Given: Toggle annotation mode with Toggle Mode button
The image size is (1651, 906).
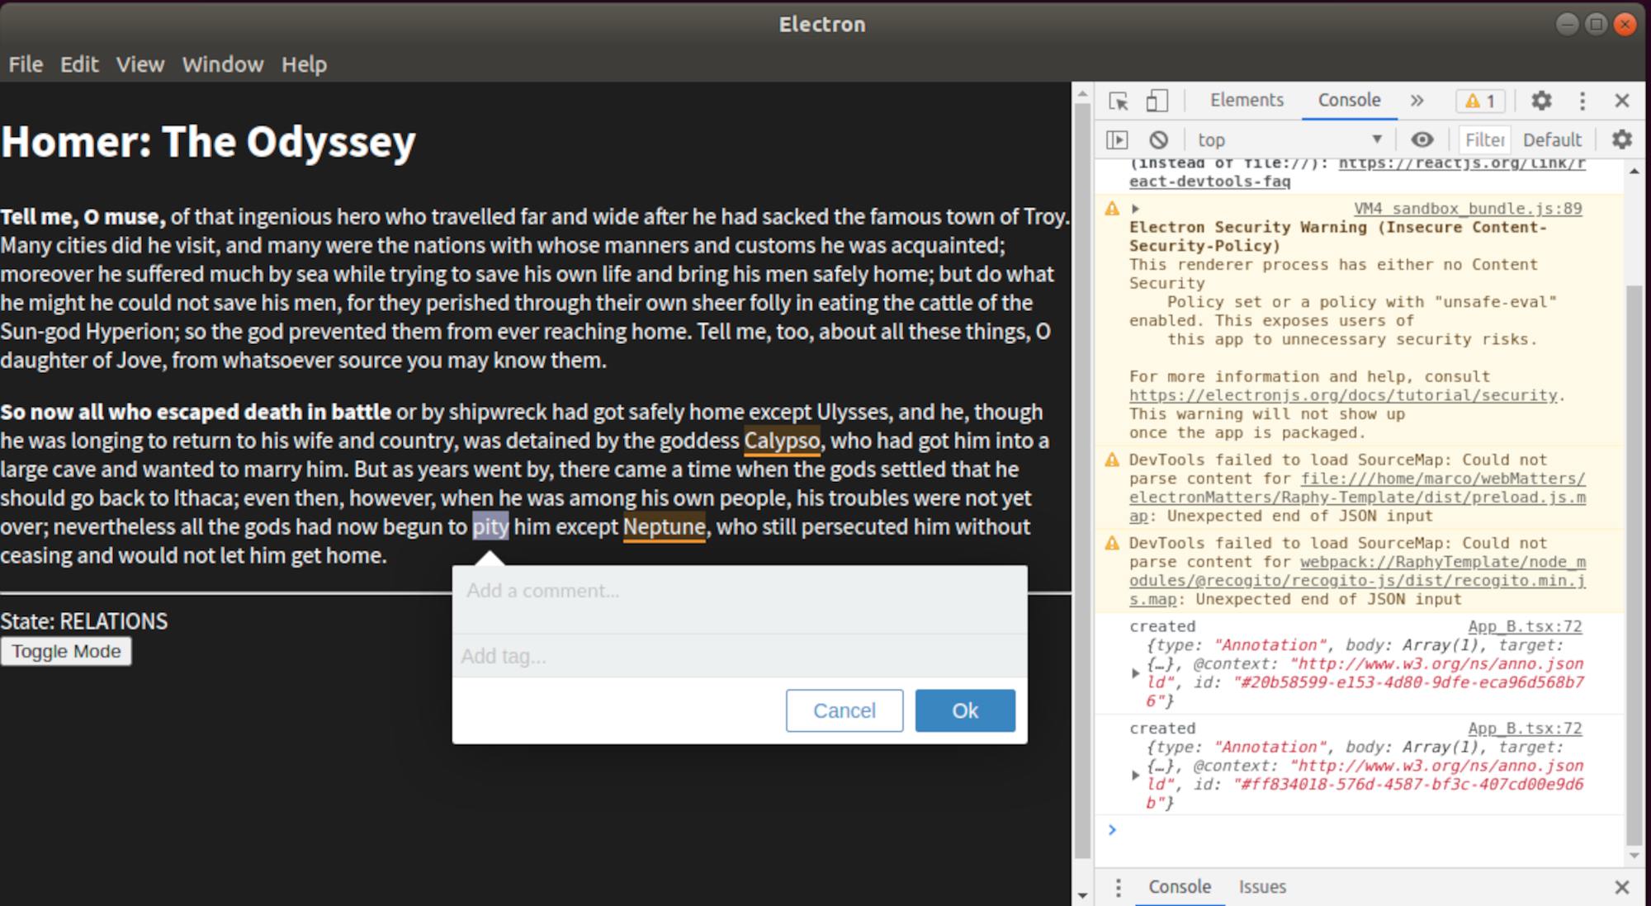Looking at the screenshot, I should pos(66,651).
